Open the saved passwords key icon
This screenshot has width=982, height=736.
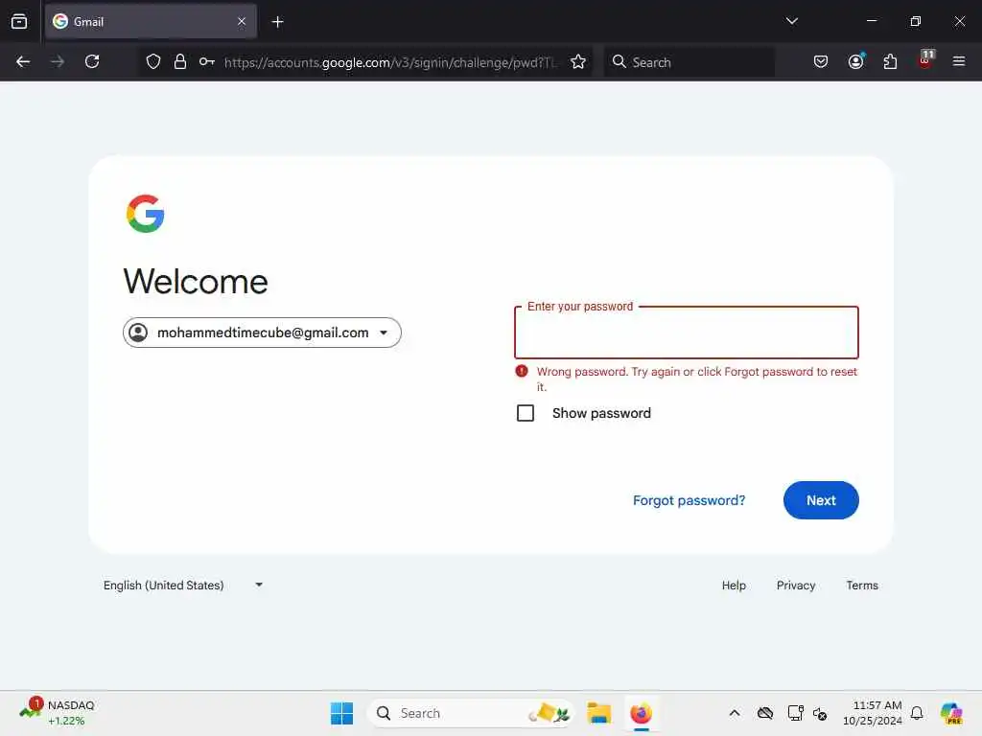(x=207, y=61)
